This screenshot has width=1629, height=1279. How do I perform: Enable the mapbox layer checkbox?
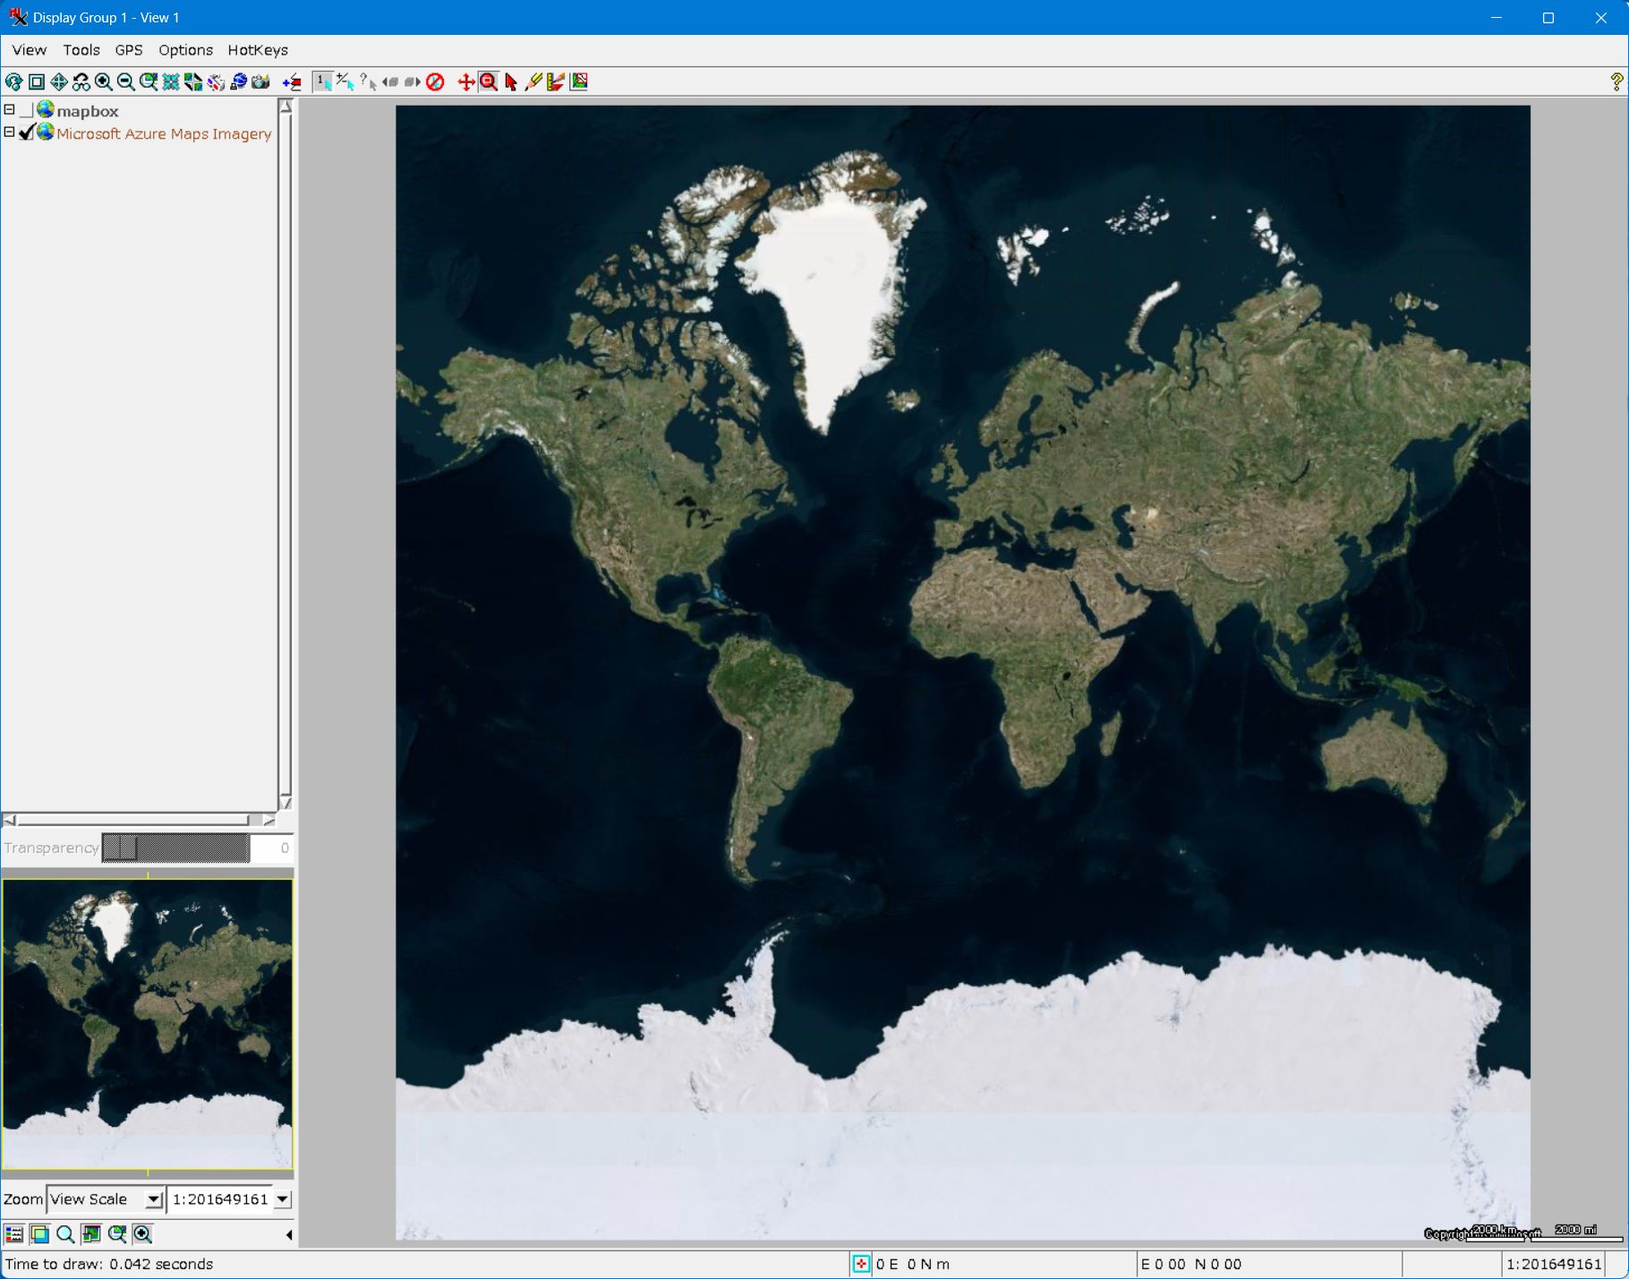tap(27, 110)
